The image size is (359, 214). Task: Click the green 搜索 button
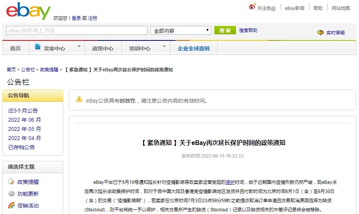pos(225,30)
